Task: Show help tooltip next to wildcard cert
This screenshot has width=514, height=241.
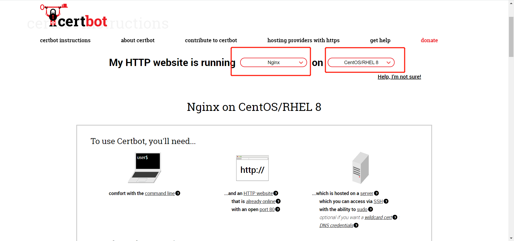Action: (x=395, y=217)
